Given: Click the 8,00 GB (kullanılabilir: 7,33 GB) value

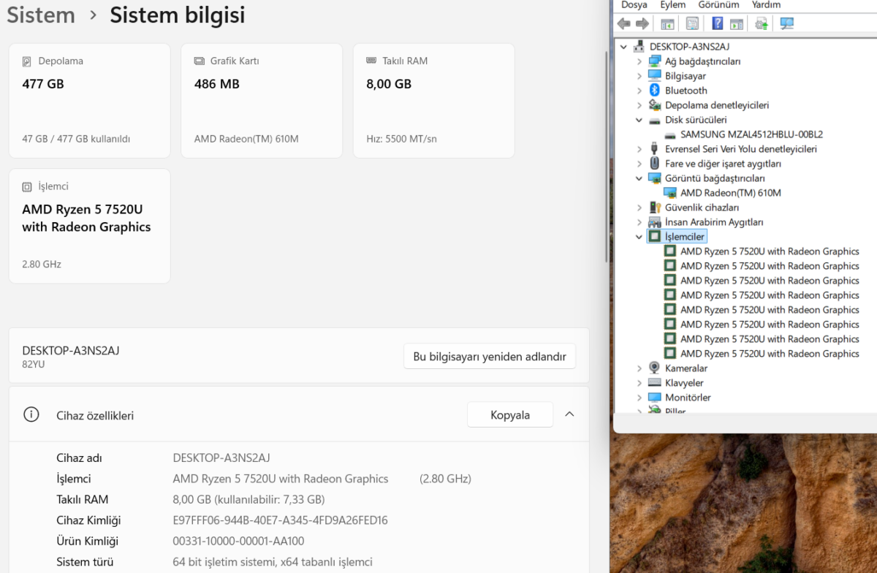Looking at the screenshot, I should (248, 500).
